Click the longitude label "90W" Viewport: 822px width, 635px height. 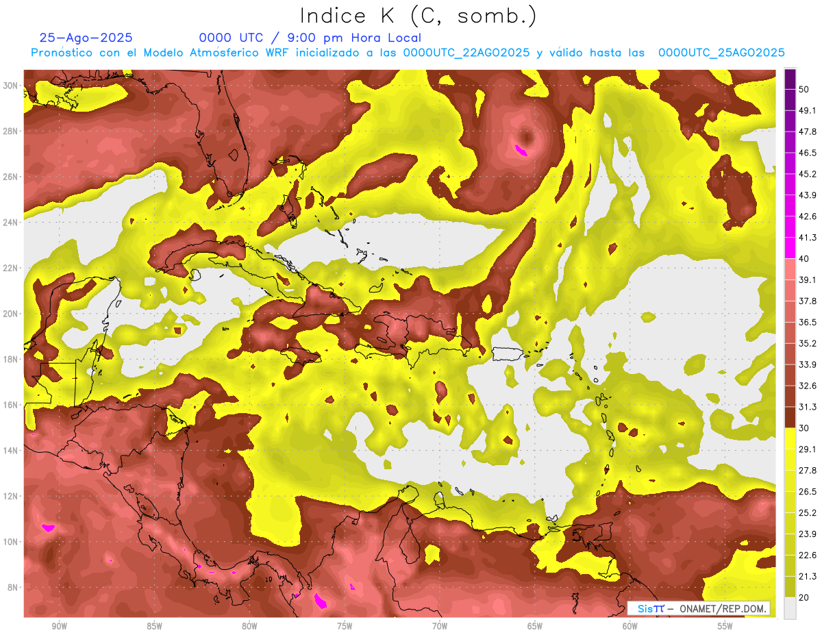[x=59, y=627]
